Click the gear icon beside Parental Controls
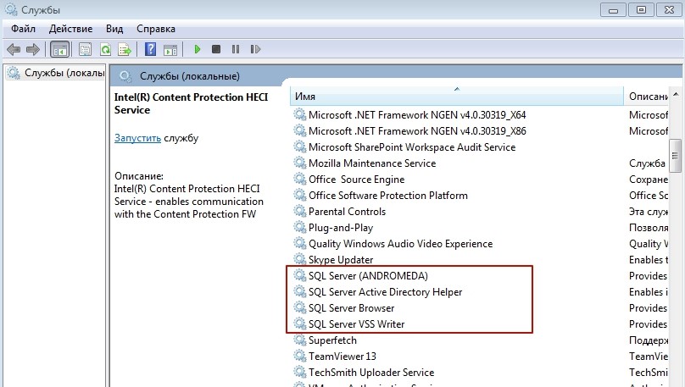685x387 pixels. [x=300, y=211]
